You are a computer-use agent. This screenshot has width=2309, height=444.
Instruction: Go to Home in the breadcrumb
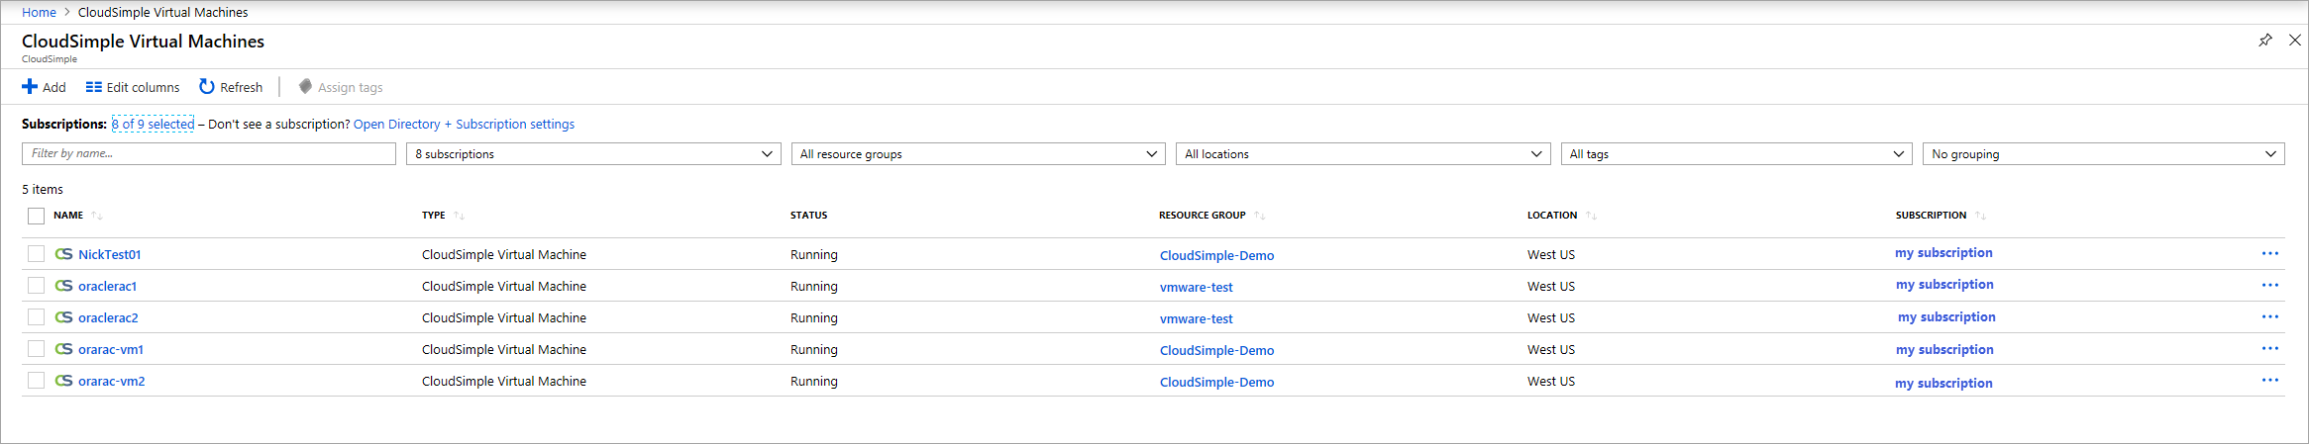tap(39, 12)
